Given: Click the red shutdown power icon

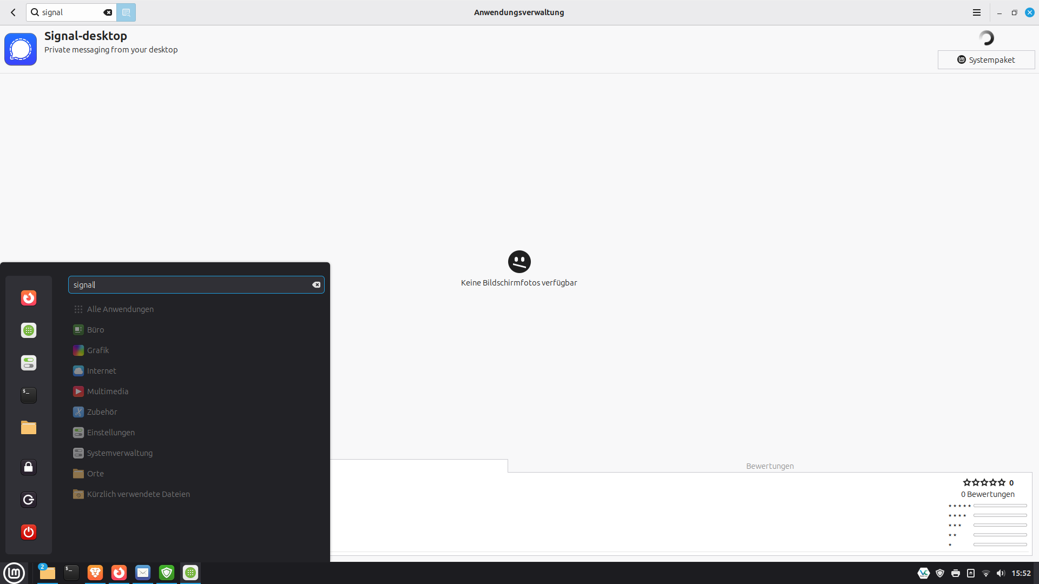Looking at the screenshot, I should click(29, 532).
